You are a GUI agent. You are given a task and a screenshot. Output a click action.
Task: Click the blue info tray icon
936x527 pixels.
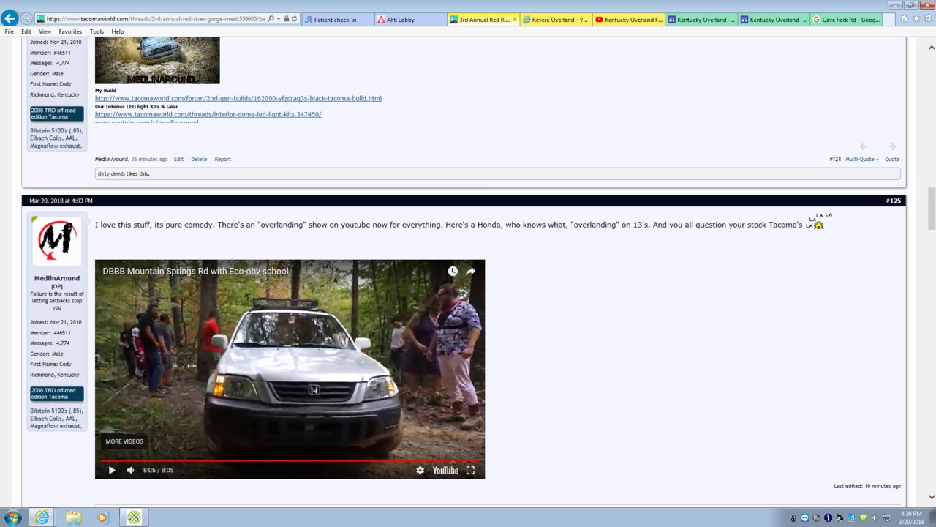click(828, 517)
